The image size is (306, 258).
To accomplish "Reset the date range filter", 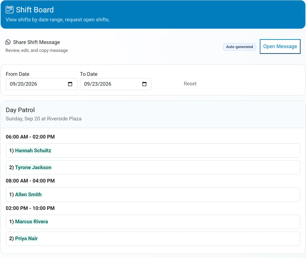I will coord(190,84).
